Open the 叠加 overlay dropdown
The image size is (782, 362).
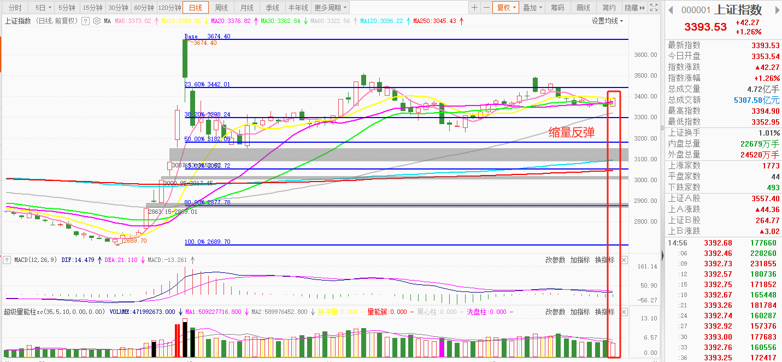[532, 8]
